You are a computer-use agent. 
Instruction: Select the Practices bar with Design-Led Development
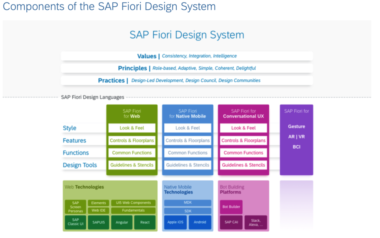pos(187,80)
